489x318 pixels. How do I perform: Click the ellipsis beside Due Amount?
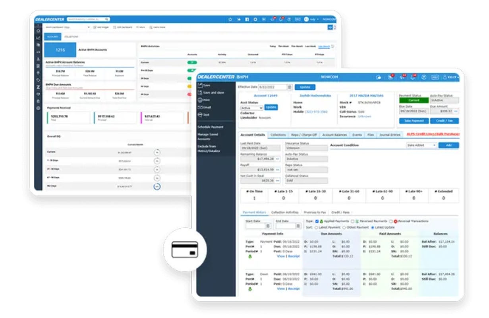click(x=456, y=111)
